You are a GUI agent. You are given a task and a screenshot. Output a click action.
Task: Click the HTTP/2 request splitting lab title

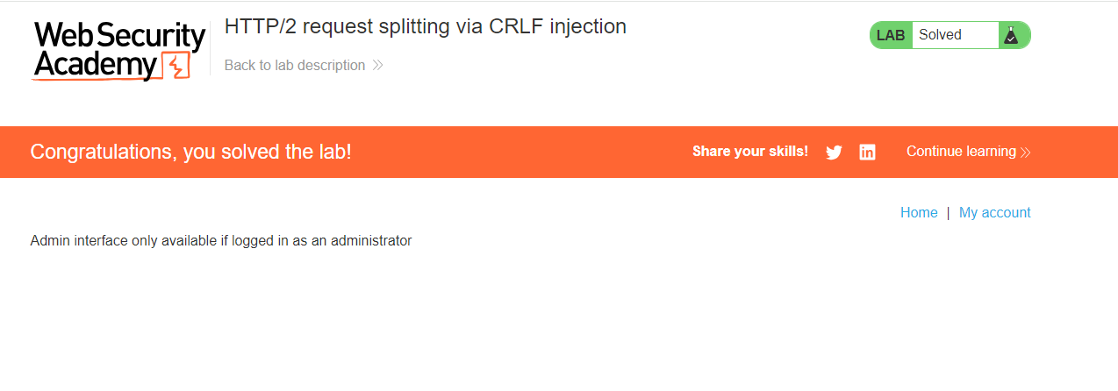[x=426, y=26]
